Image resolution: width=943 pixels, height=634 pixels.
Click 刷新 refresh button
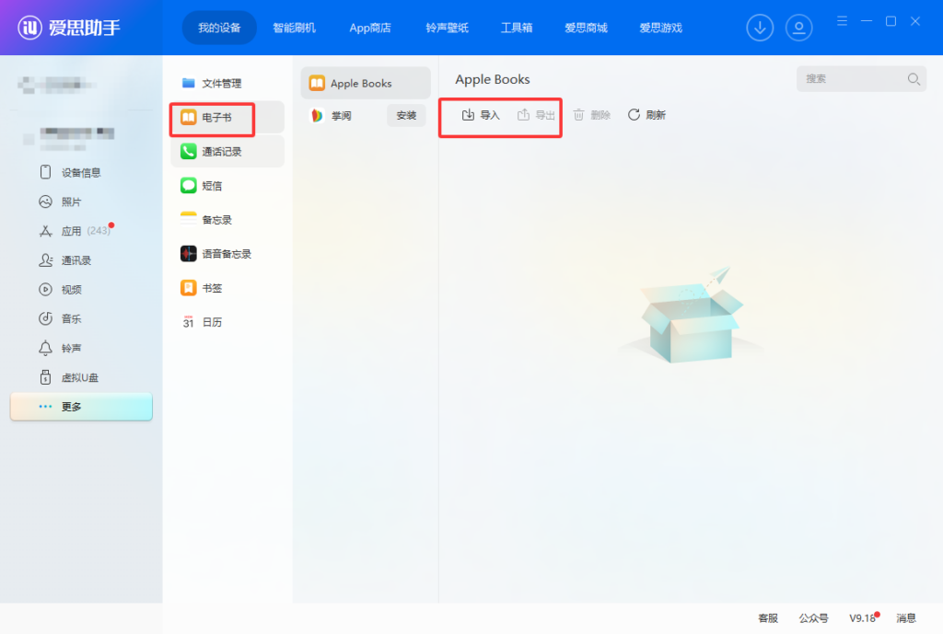[646, 115]
